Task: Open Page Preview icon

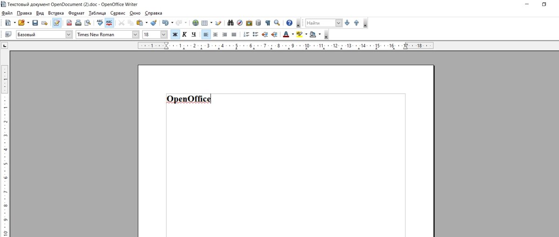Action: [88, 22]
